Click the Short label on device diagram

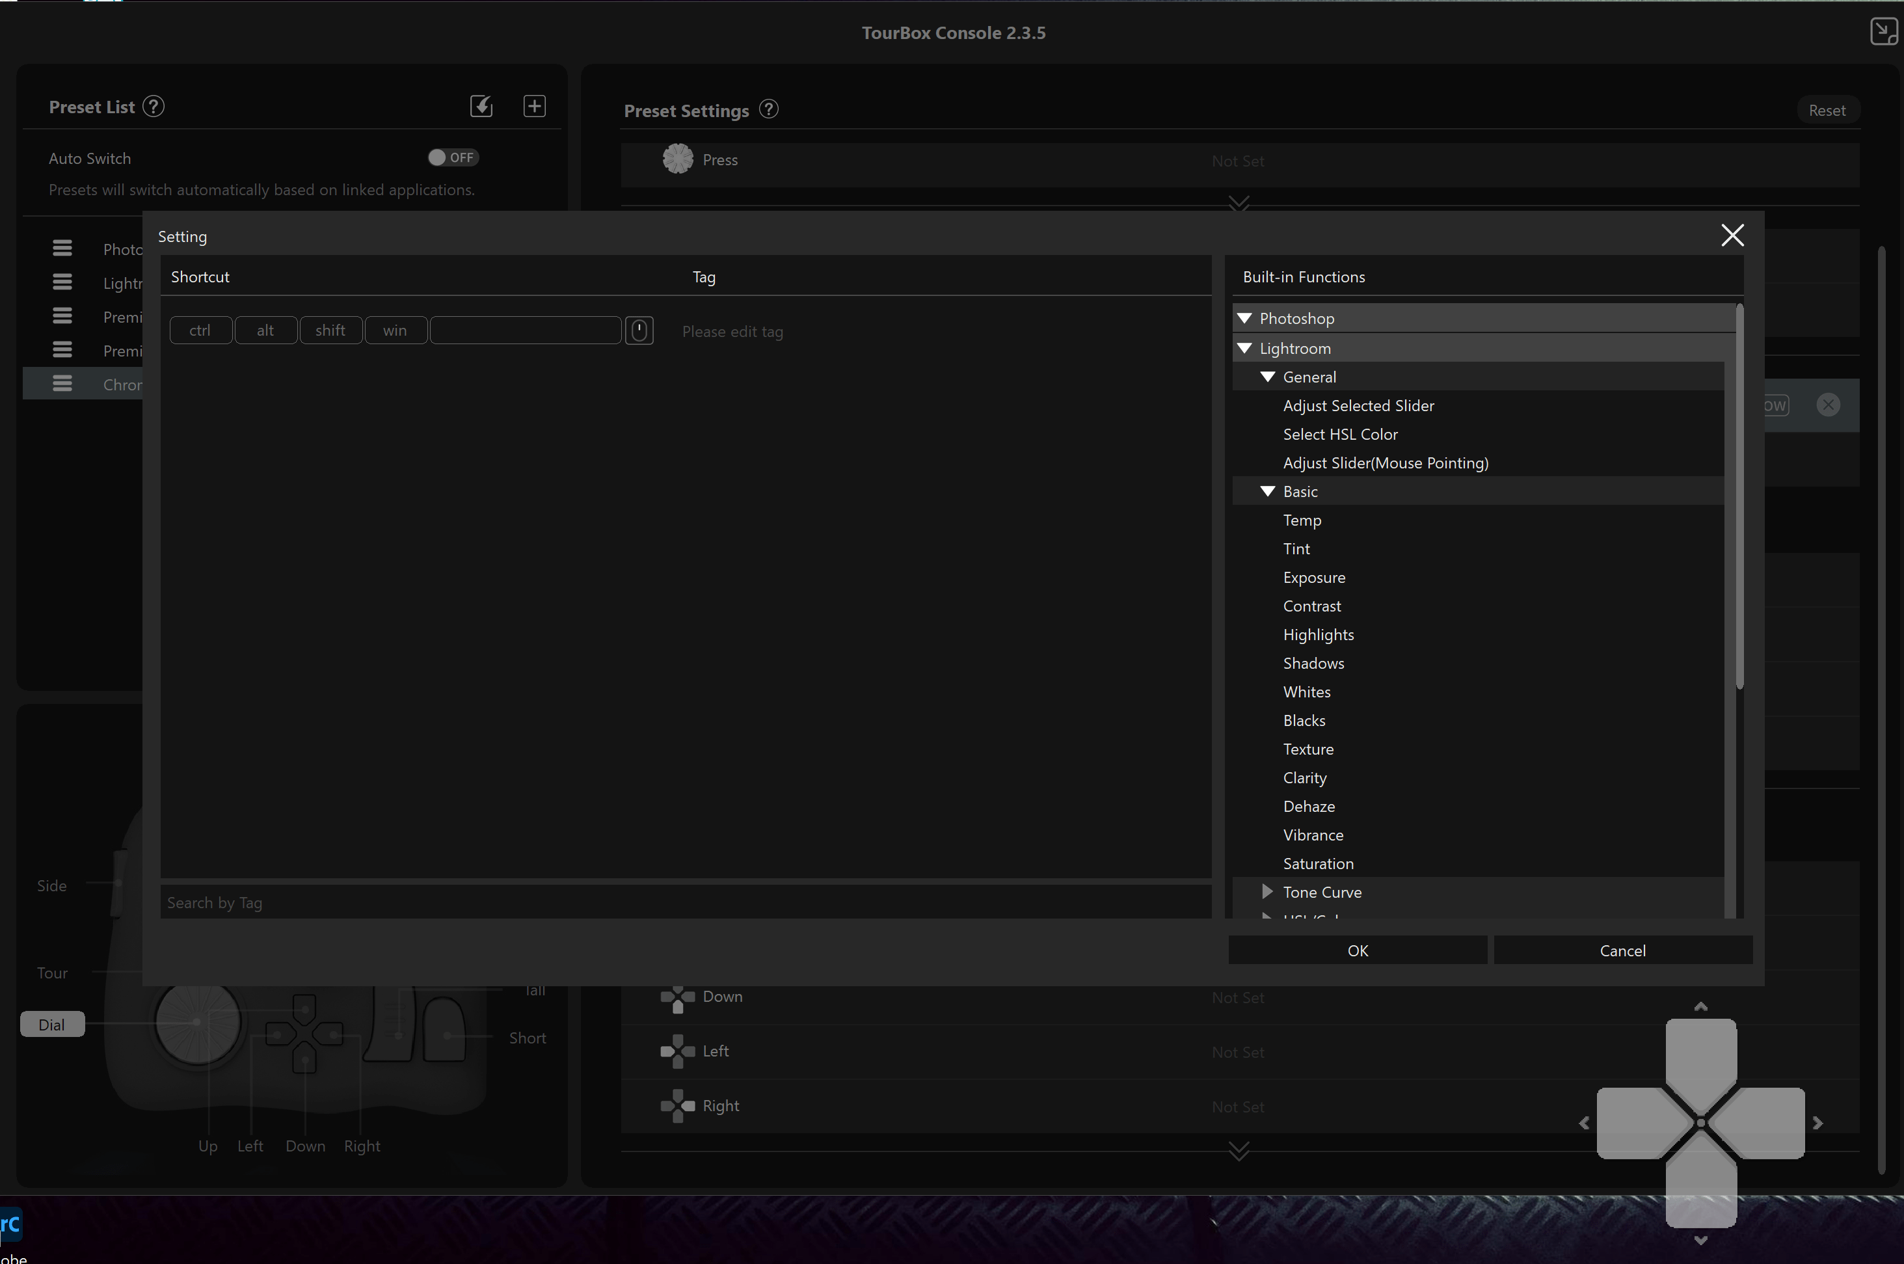pyautogui.click(x=527, y=1038)
